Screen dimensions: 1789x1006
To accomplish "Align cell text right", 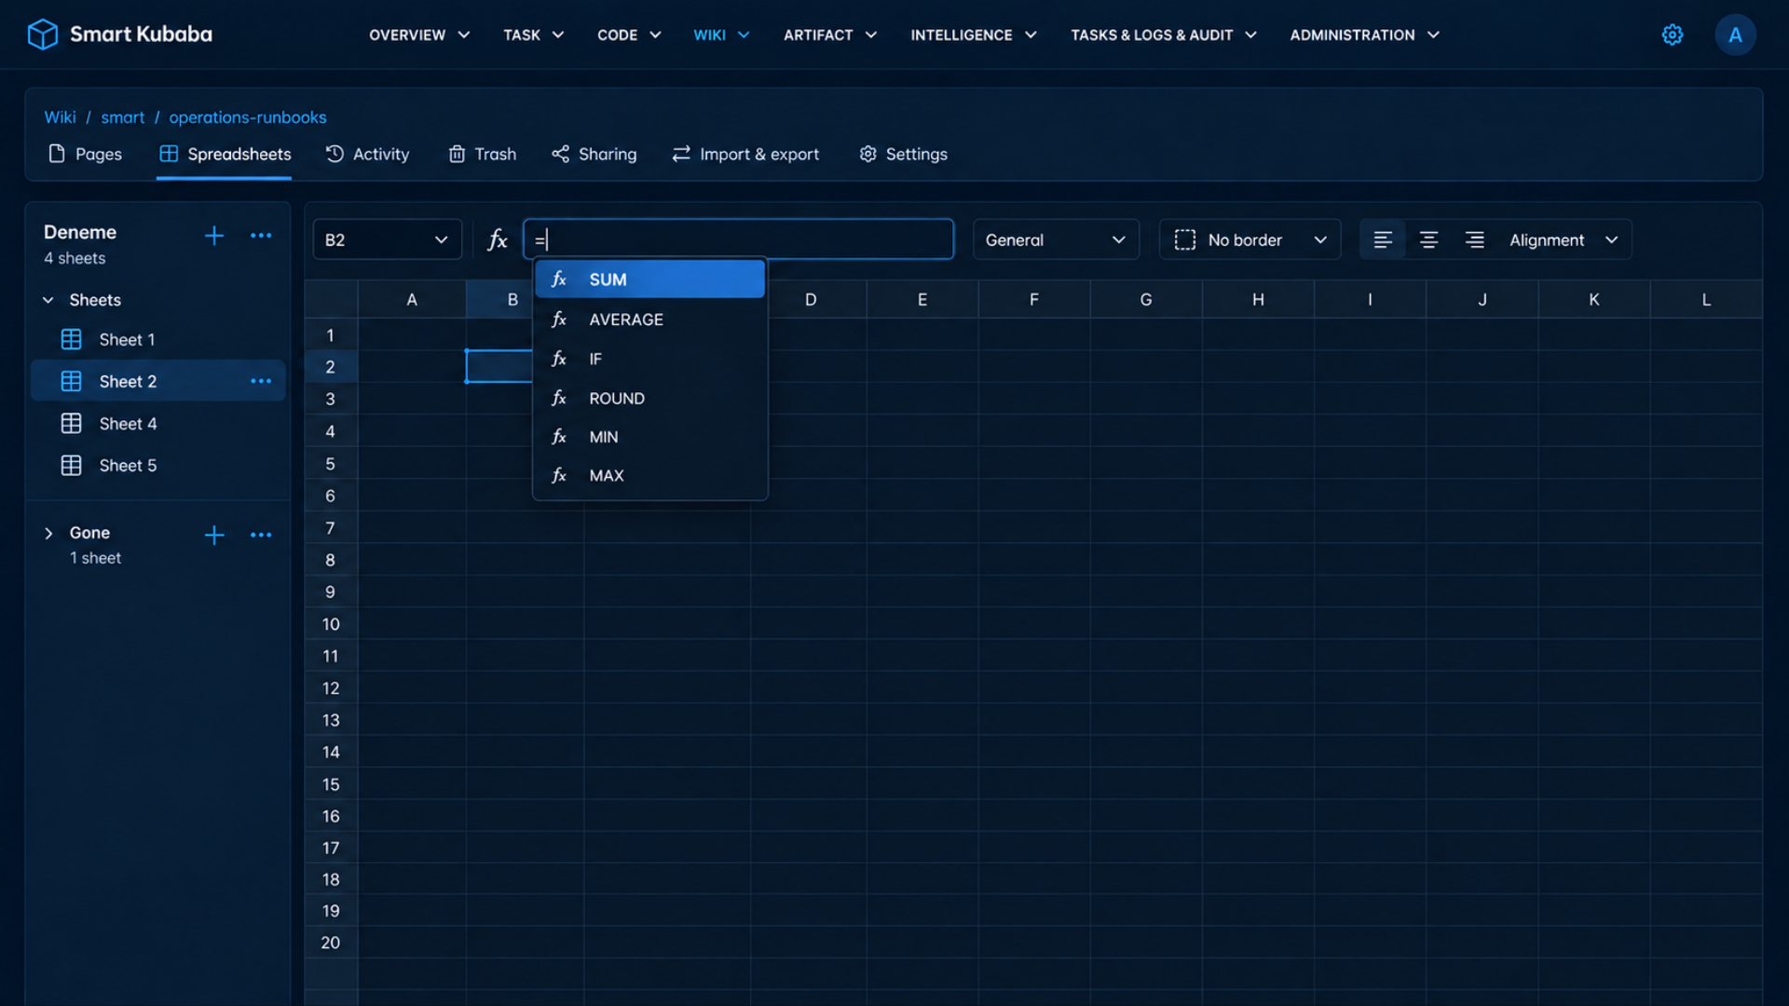I will (x=1474, y=240).
